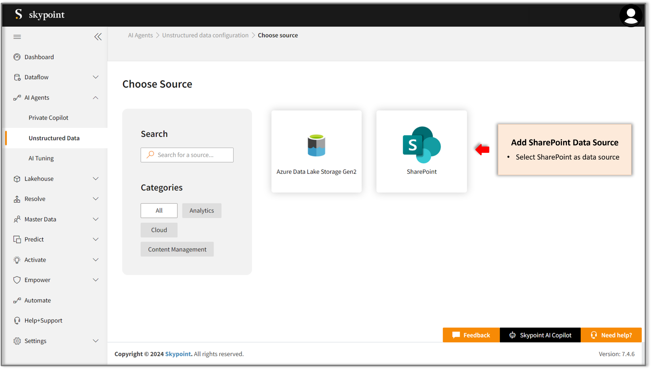Screen dimensions: 651x369
Task: Open the user profile avatar icon
Action: click(631, 15)
